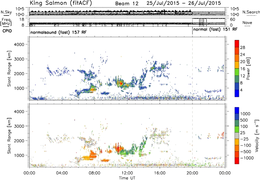Click the '-1000' tick on velocity colorbar
The height and width of the screenshot is (180, 260).
tap(247, 158)
